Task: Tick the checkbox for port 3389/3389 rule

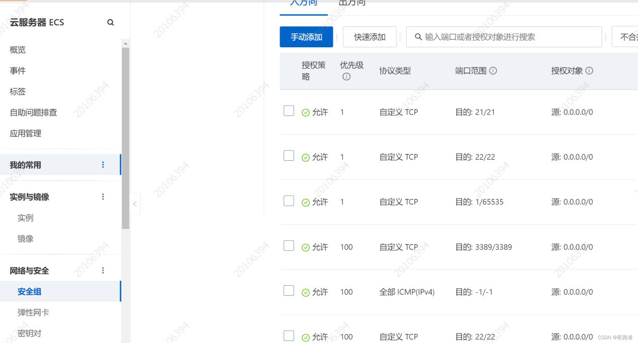Action: (x=289, y=245)
